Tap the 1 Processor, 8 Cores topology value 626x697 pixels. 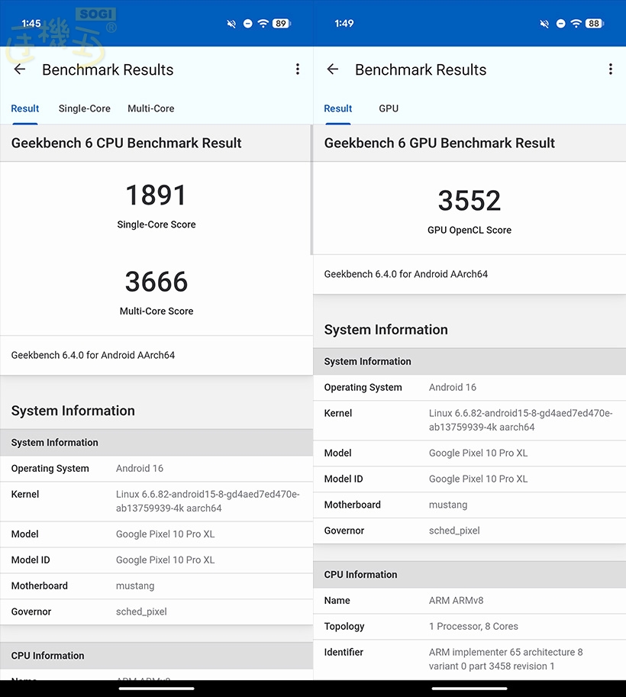[x=473, y=626]
